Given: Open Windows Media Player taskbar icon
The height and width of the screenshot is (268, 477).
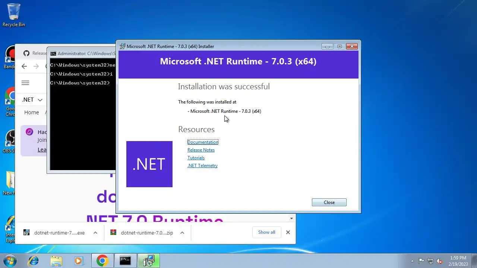Looking at the screenshot, I should coord(79,261).
